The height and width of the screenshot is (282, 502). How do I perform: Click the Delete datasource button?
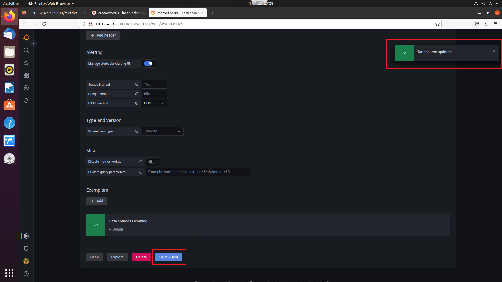pos(141,257)
